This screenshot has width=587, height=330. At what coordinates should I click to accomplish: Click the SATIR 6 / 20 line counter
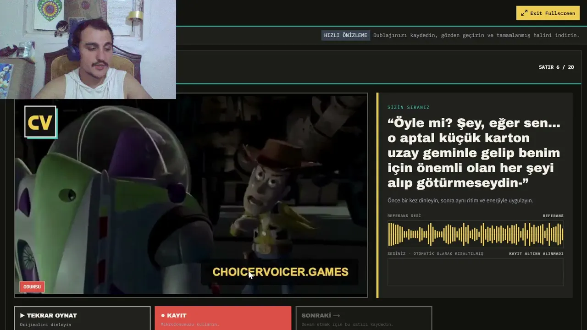coord(556,67)
